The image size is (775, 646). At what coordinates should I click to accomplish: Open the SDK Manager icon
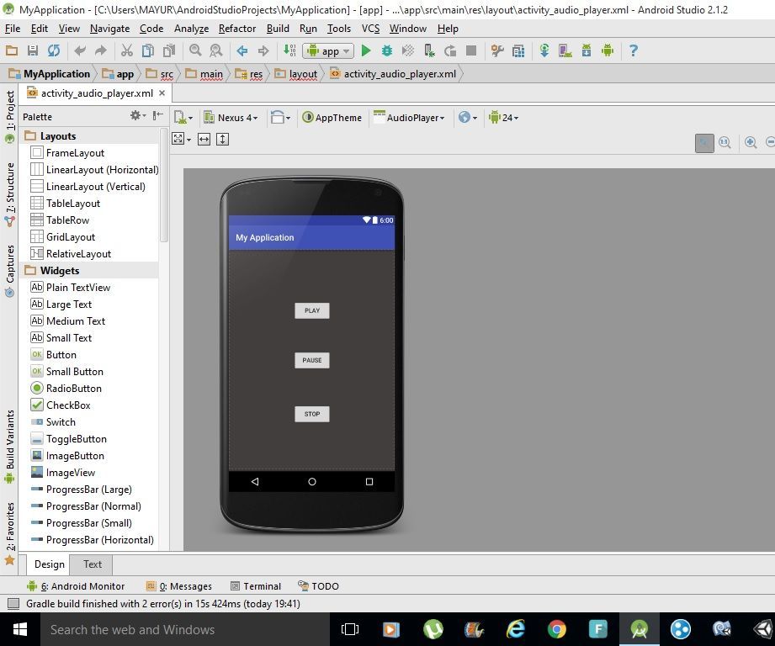point(587,50)
